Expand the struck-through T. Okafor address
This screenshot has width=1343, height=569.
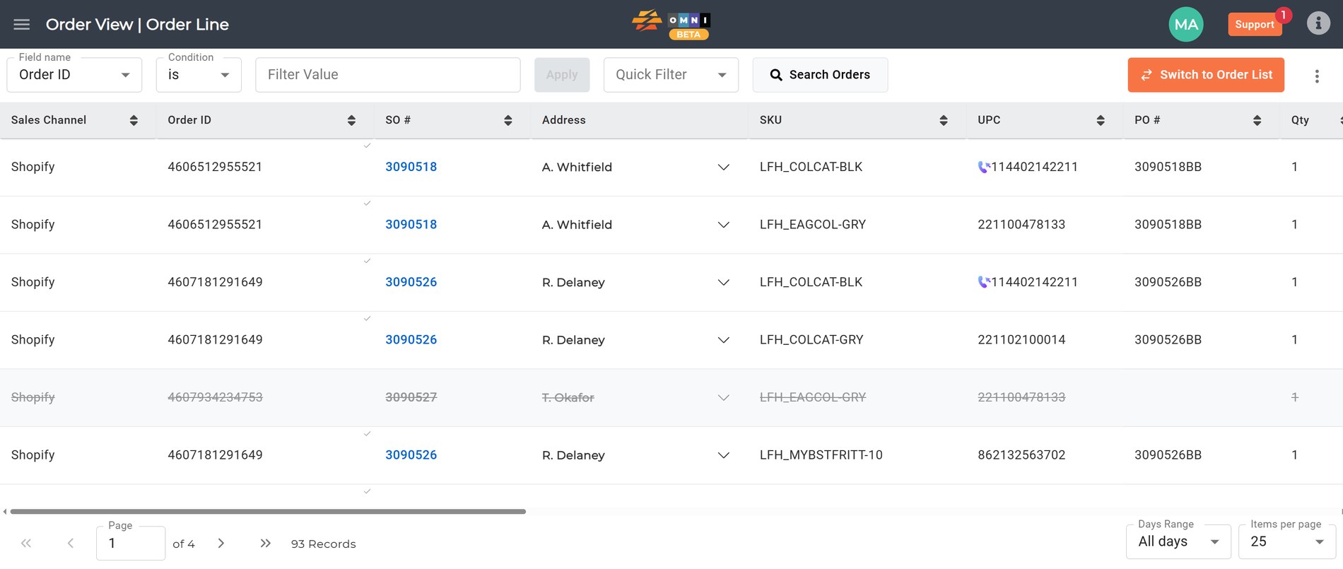coord(723,398)
